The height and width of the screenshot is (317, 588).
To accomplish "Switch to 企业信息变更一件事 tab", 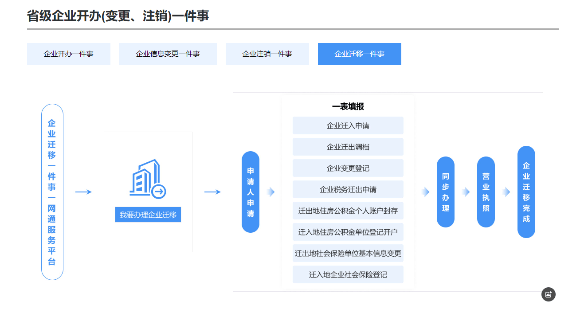I will click(168, 54).
